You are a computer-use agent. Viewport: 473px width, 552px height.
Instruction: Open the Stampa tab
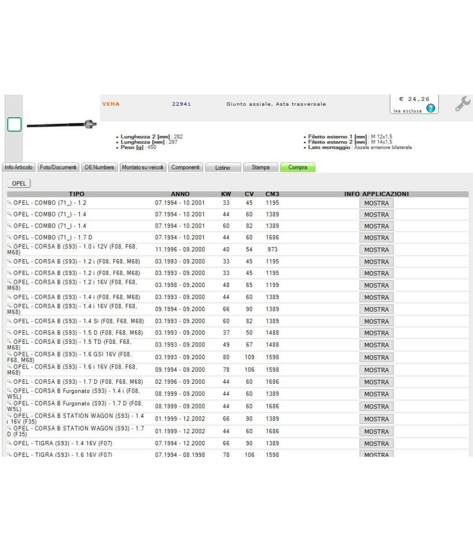[x=261, y=168]
